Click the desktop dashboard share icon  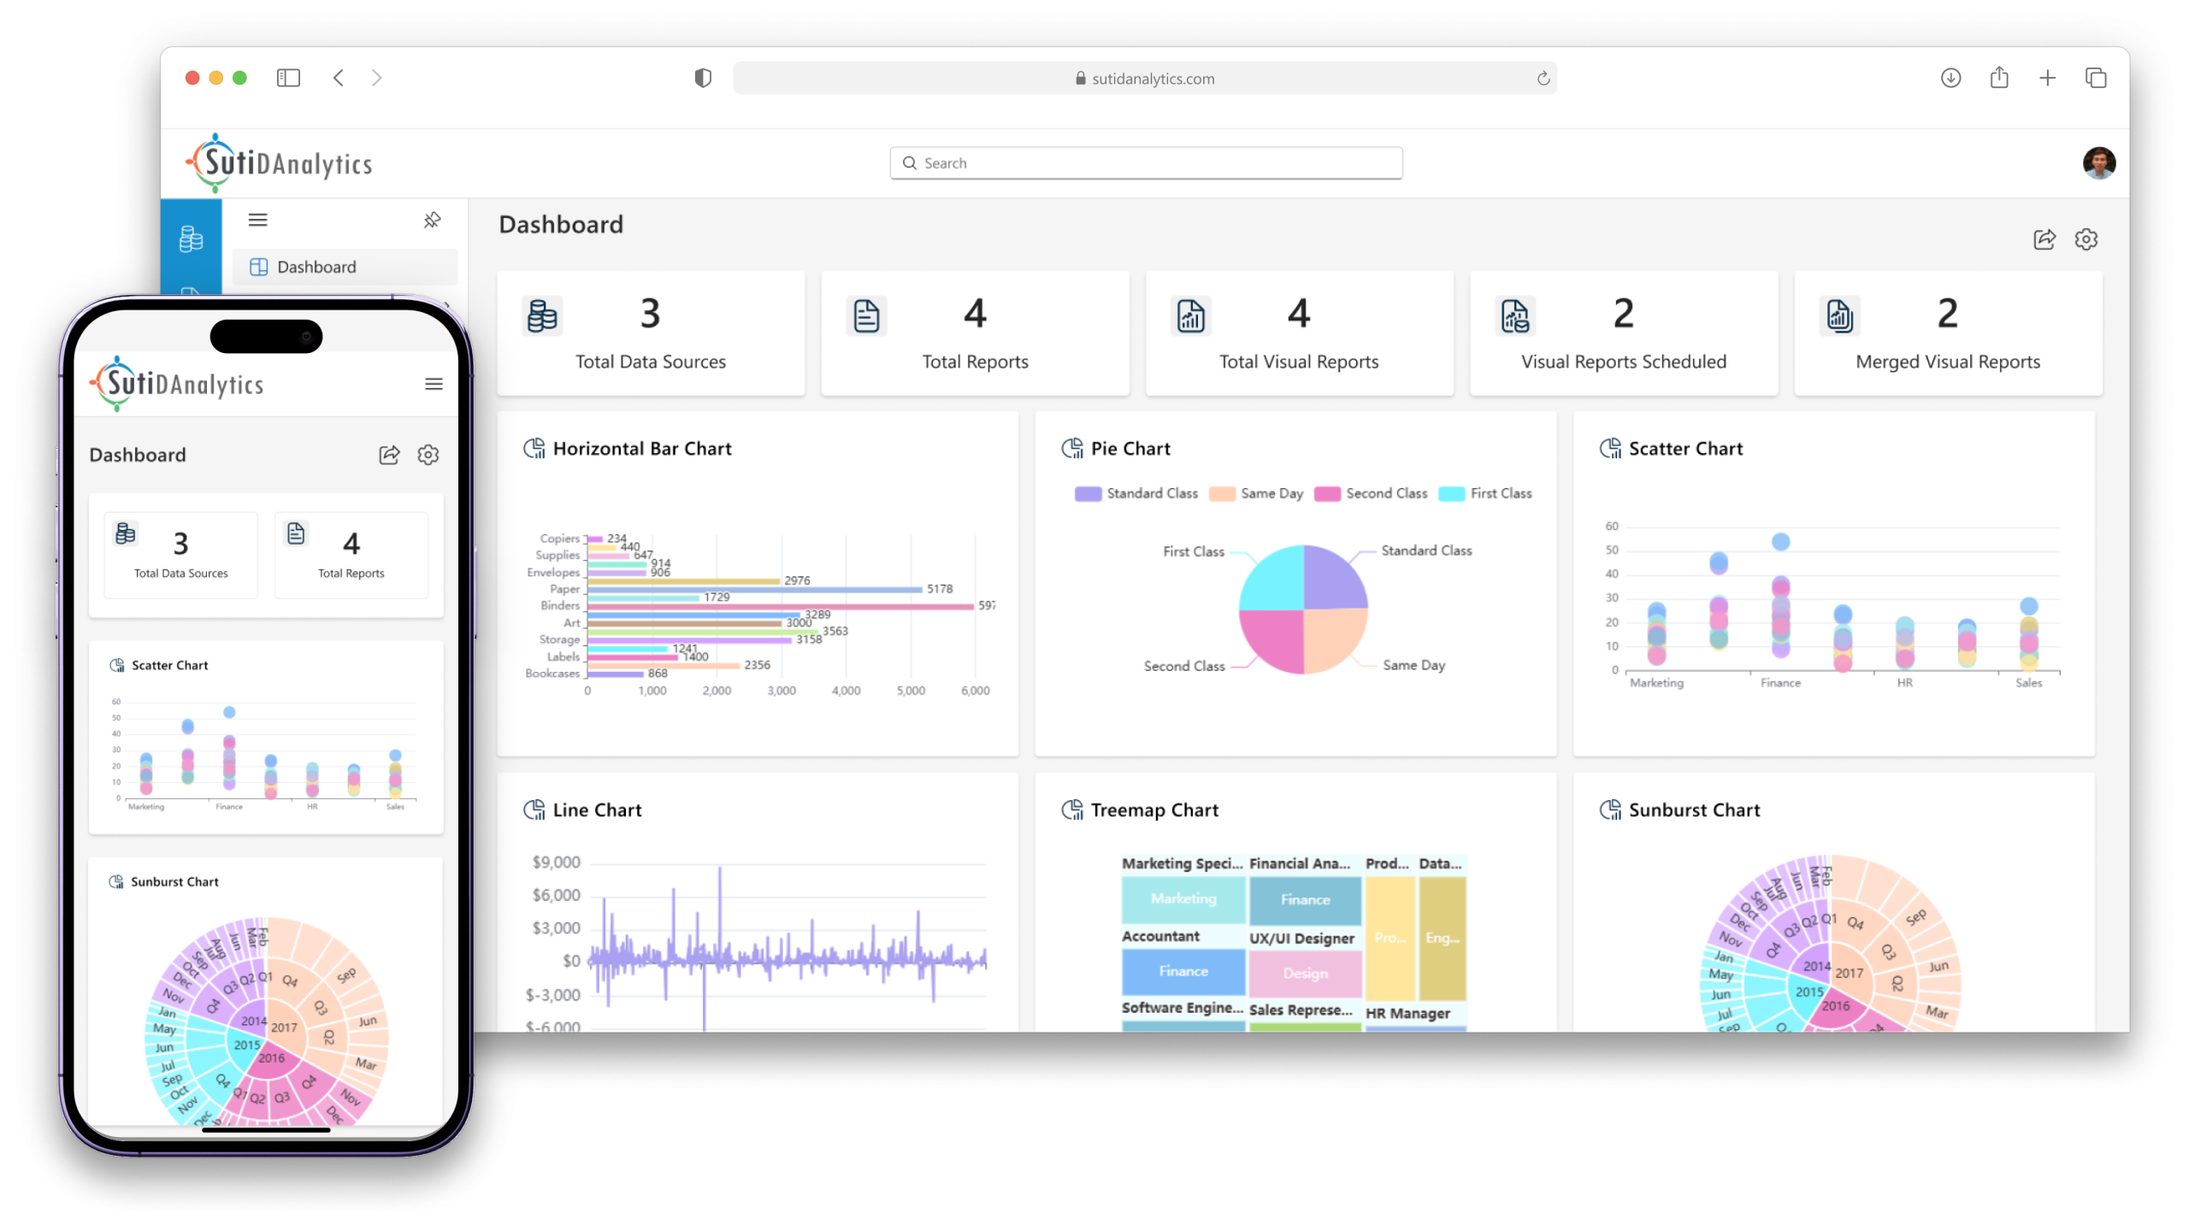coord(2044,239)
